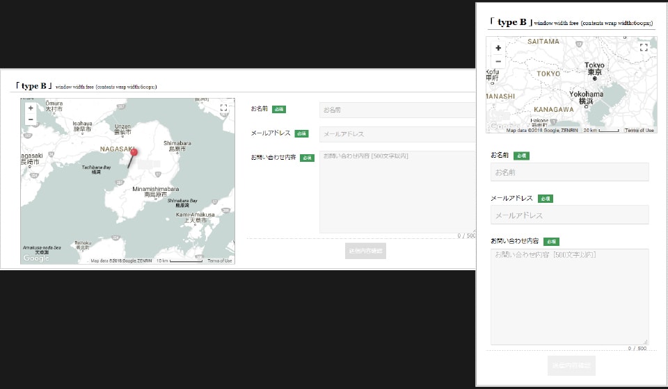Click the SAITAMA label on Tokyo map

[x=543, y=42]
